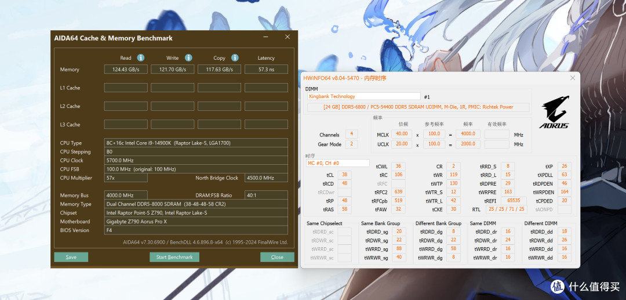Click the tCWL value 36

(x=398, y=166)
